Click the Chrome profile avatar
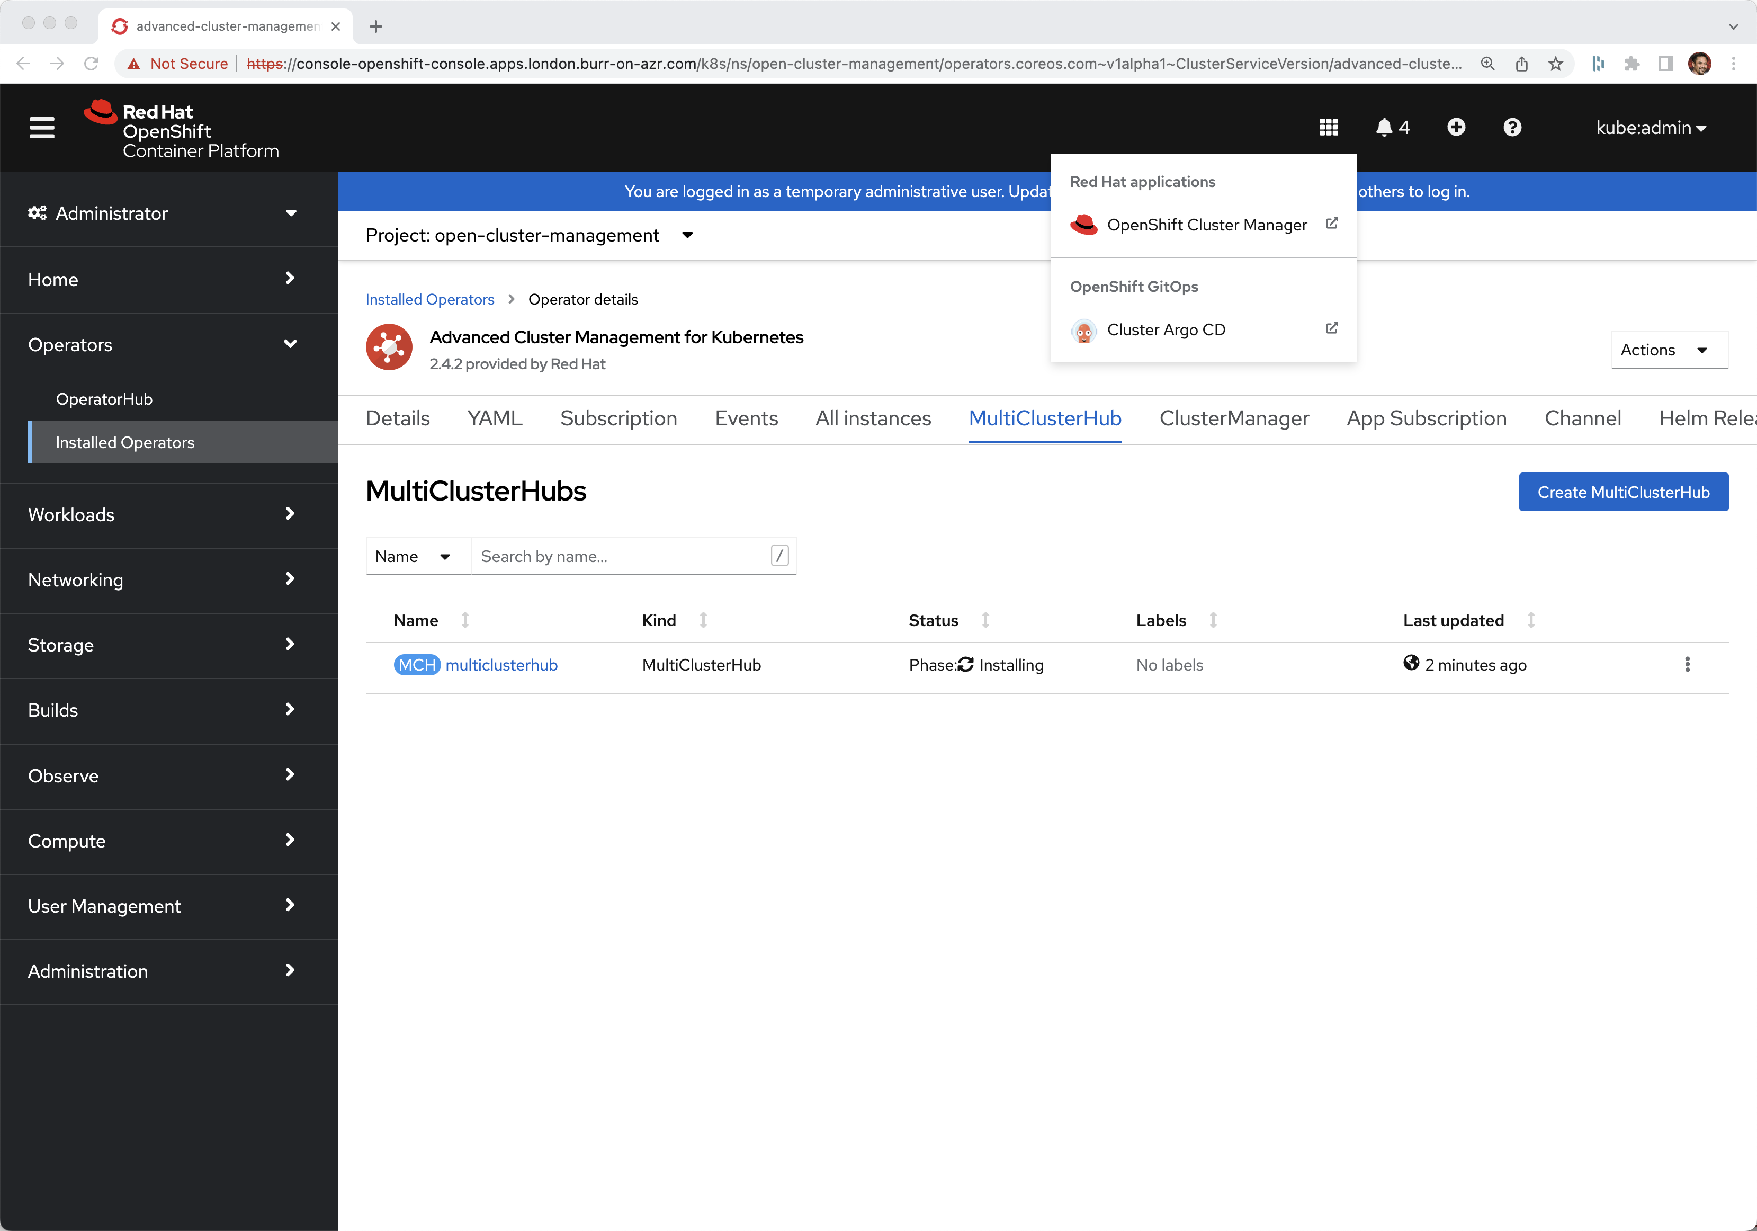 tap(1700, 64)
